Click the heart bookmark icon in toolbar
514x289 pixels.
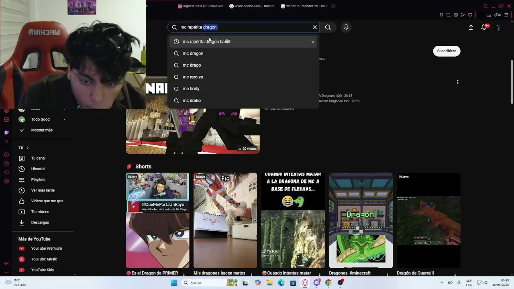(x=470, y=15)
